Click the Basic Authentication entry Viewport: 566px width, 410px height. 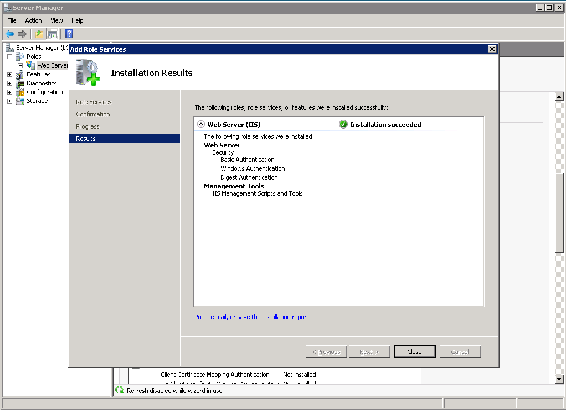pos(248,160)
